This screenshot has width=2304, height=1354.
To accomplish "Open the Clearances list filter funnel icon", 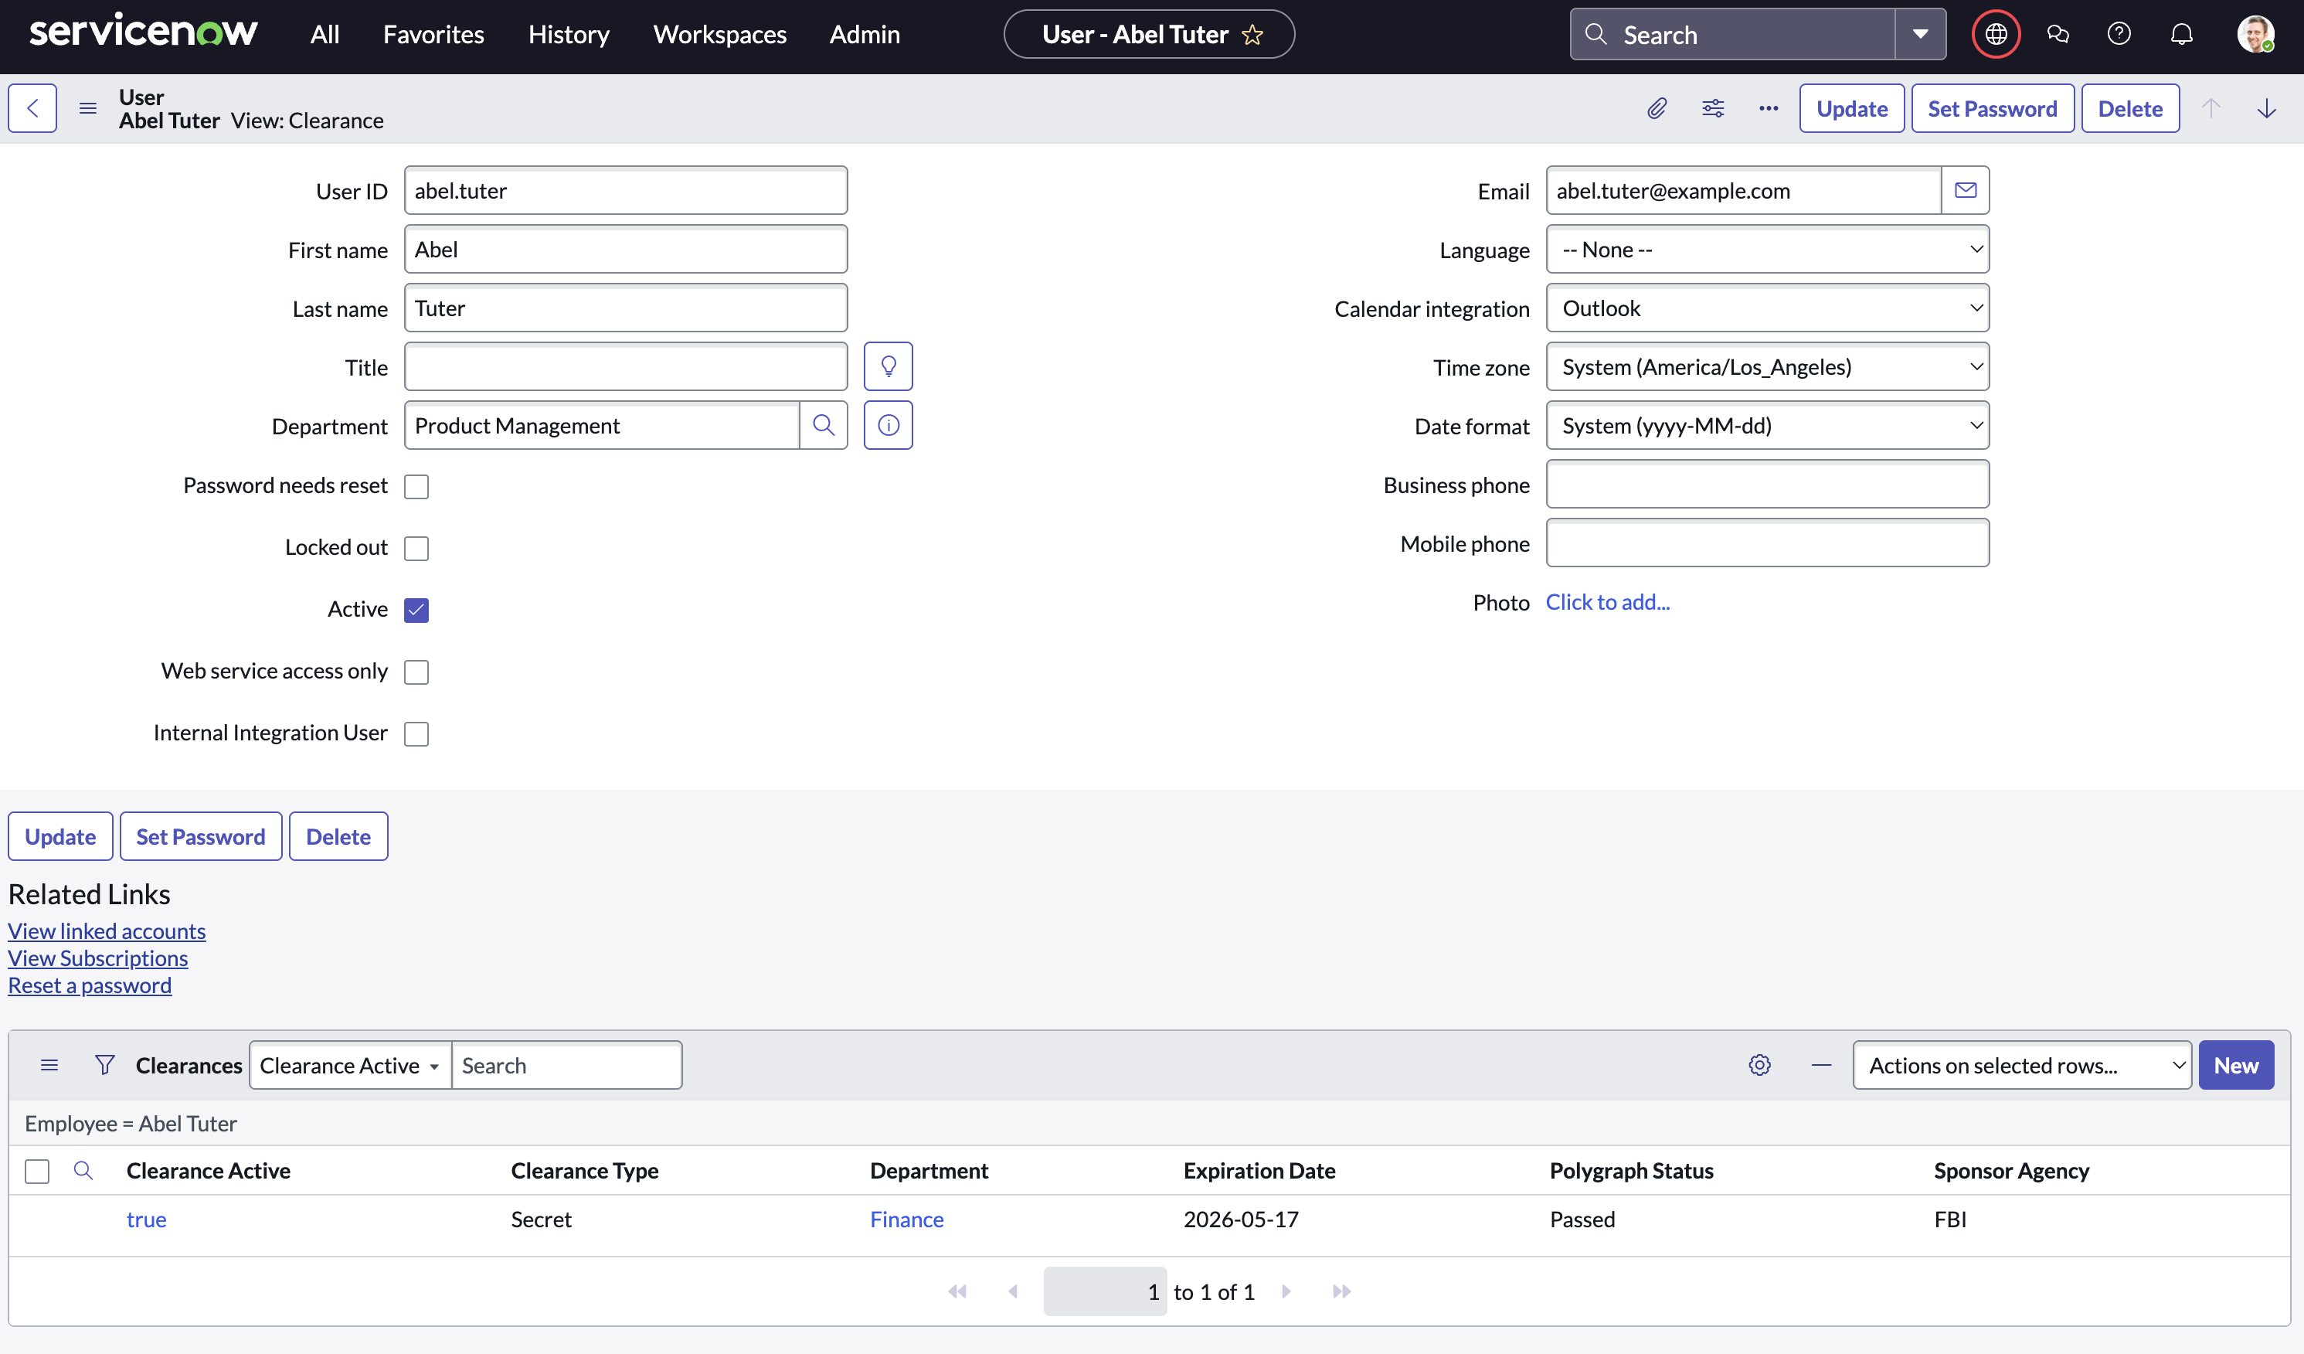I will click(x=105, y=1065).
